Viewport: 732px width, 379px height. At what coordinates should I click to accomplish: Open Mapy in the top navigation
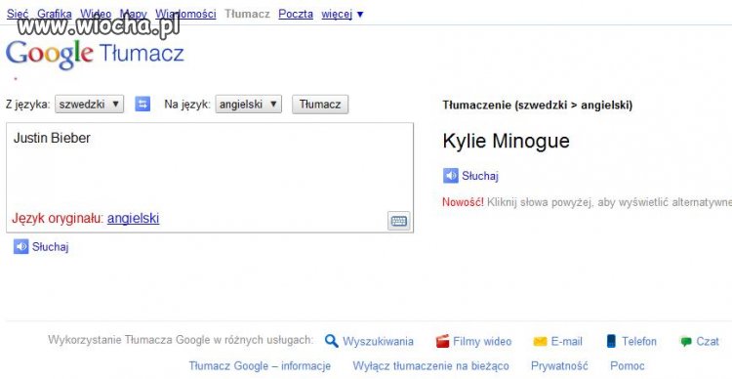pyautogui.click(x=134, y=14)
